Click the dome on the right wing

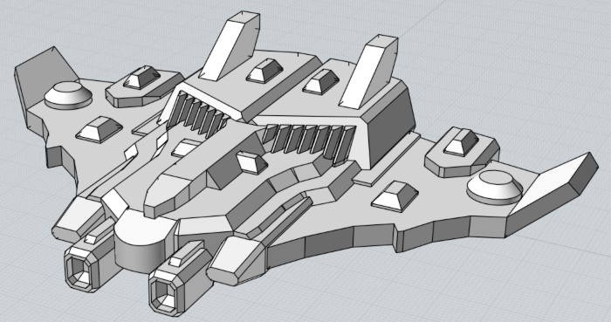tap(495, 187)
